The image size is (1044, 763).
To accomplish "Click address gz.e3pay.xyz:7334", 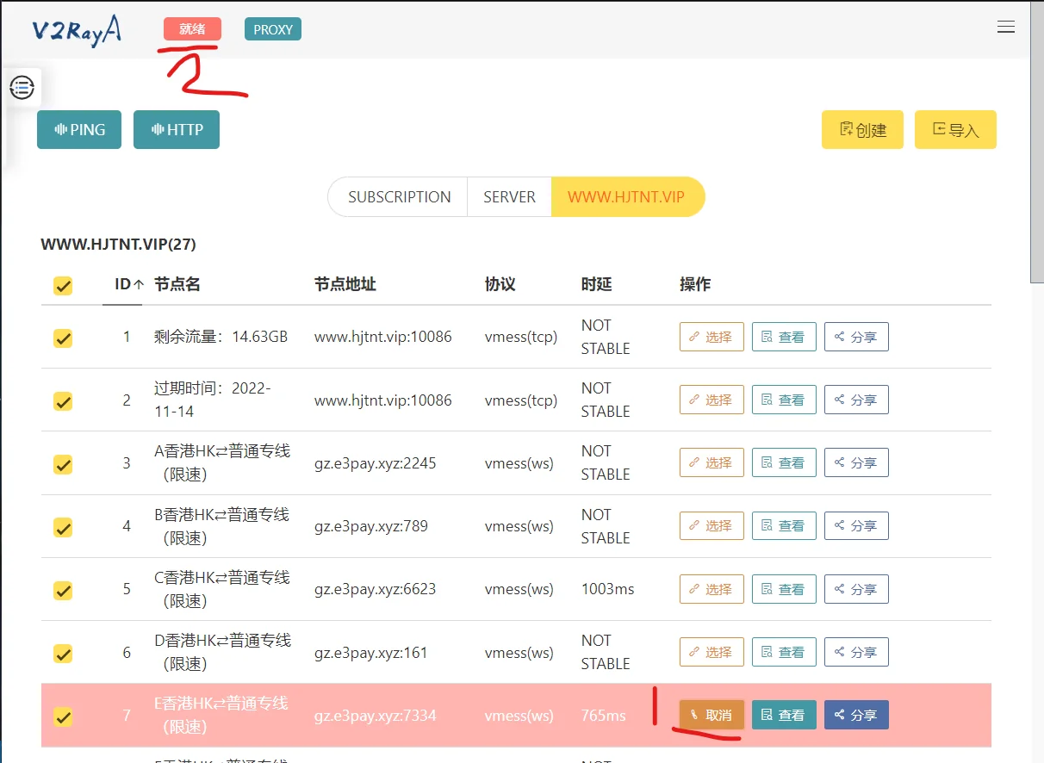I will pyautogui.click(x=376, y=716).
